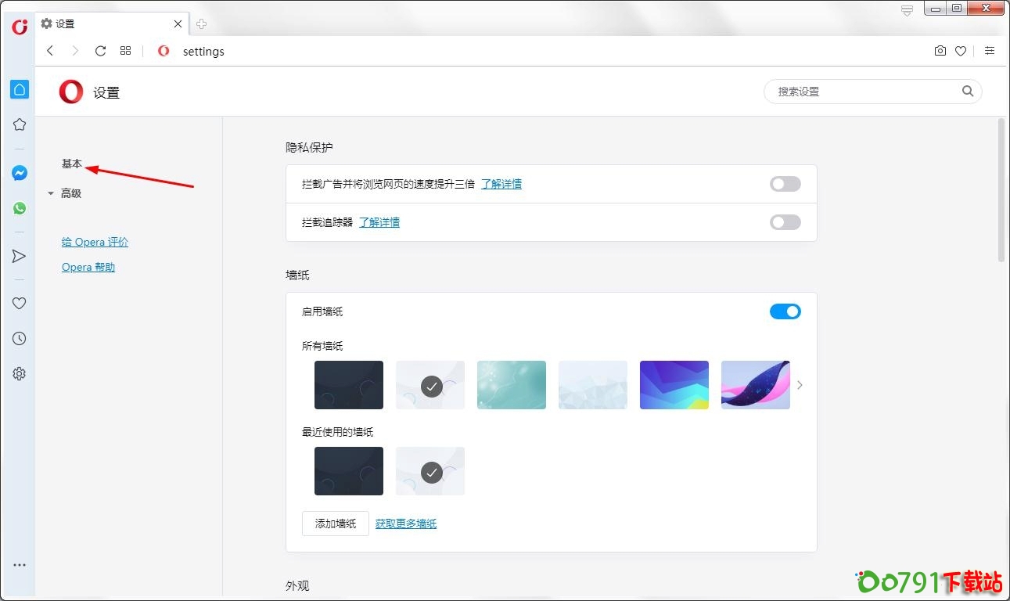Image resolution: width=1010 pixels, height=601 pixels.
Task: Click the 添加墙纸 button
Action: click(335, 524)
